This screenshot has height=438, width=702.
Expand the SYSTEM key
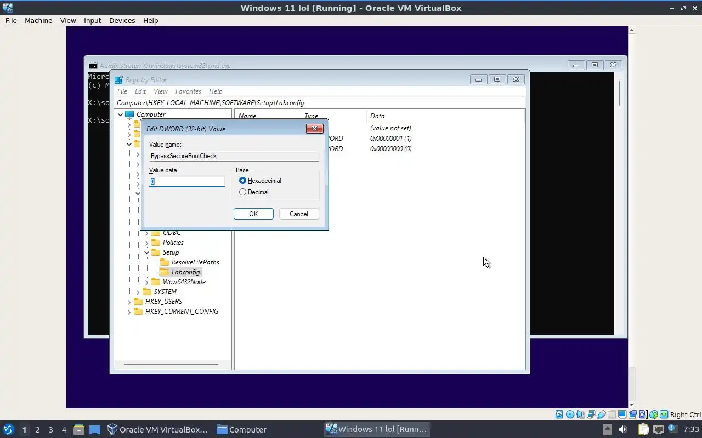(138, 292)
